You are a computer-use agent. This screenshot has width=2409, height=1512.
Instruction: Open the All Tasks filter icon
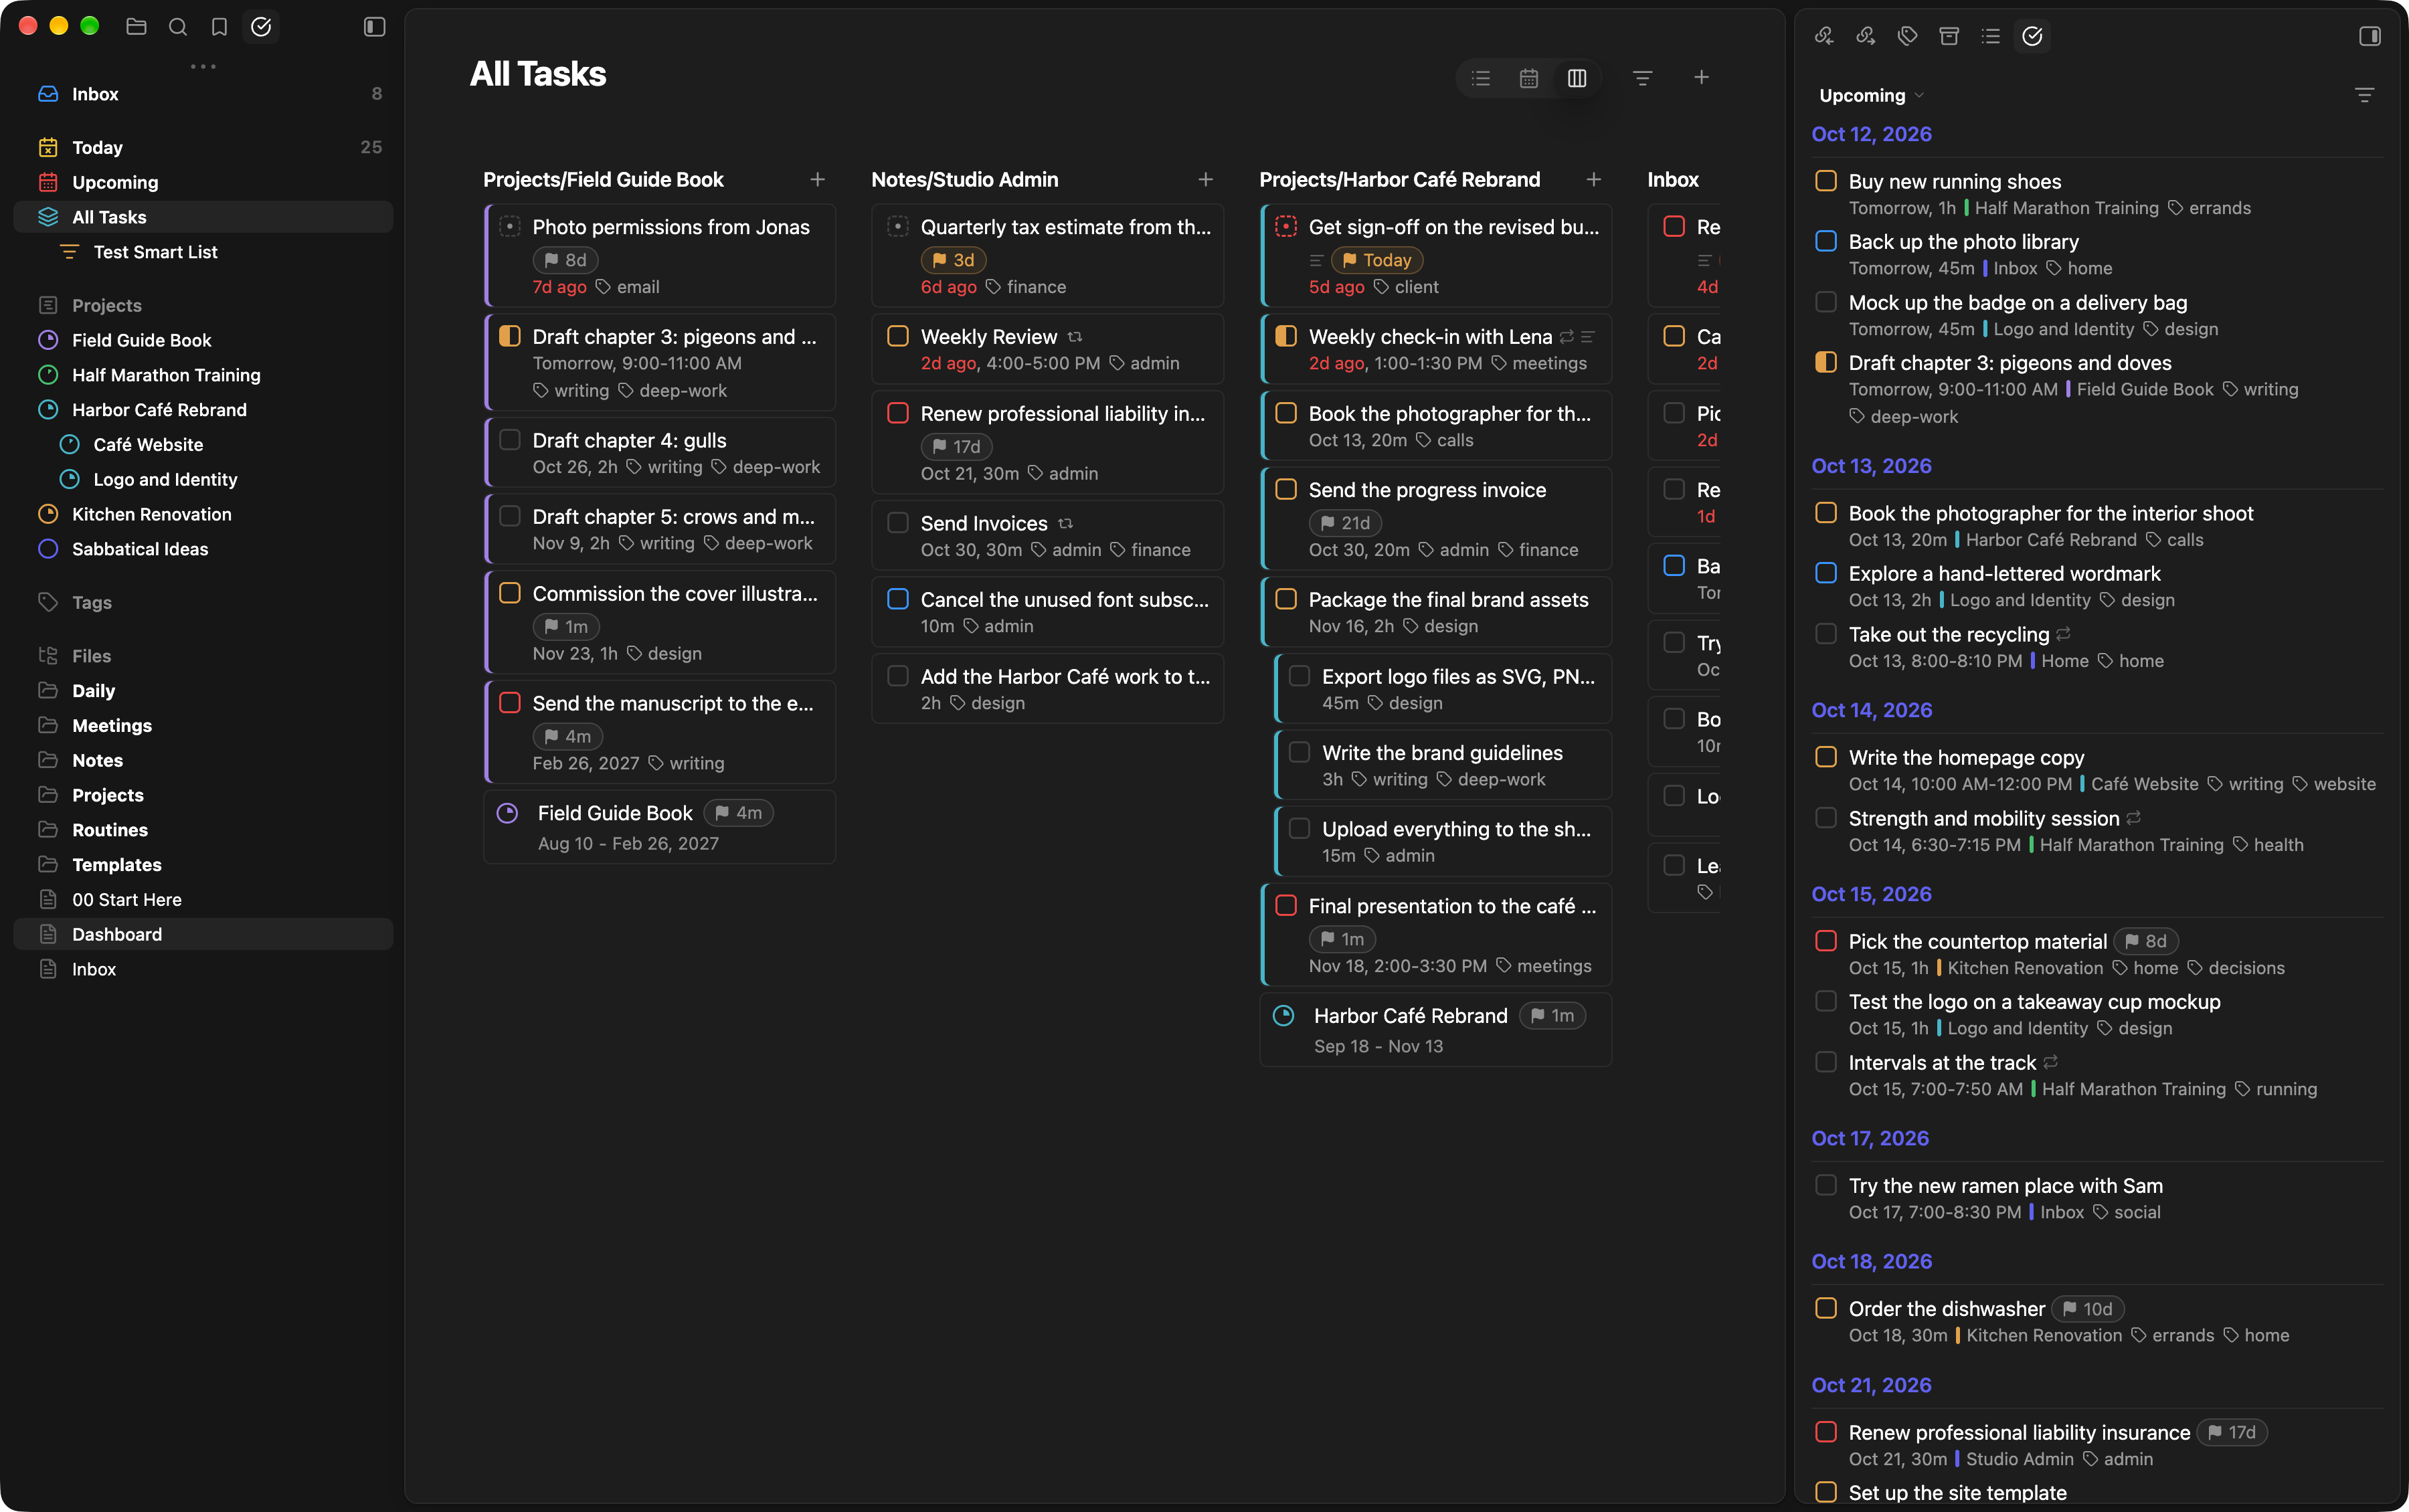1642,78
